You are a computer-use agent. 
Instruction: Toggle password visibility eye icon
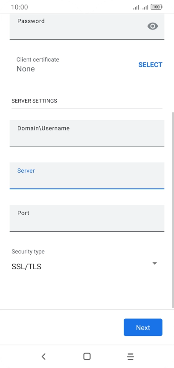click(x=153, y=26)
